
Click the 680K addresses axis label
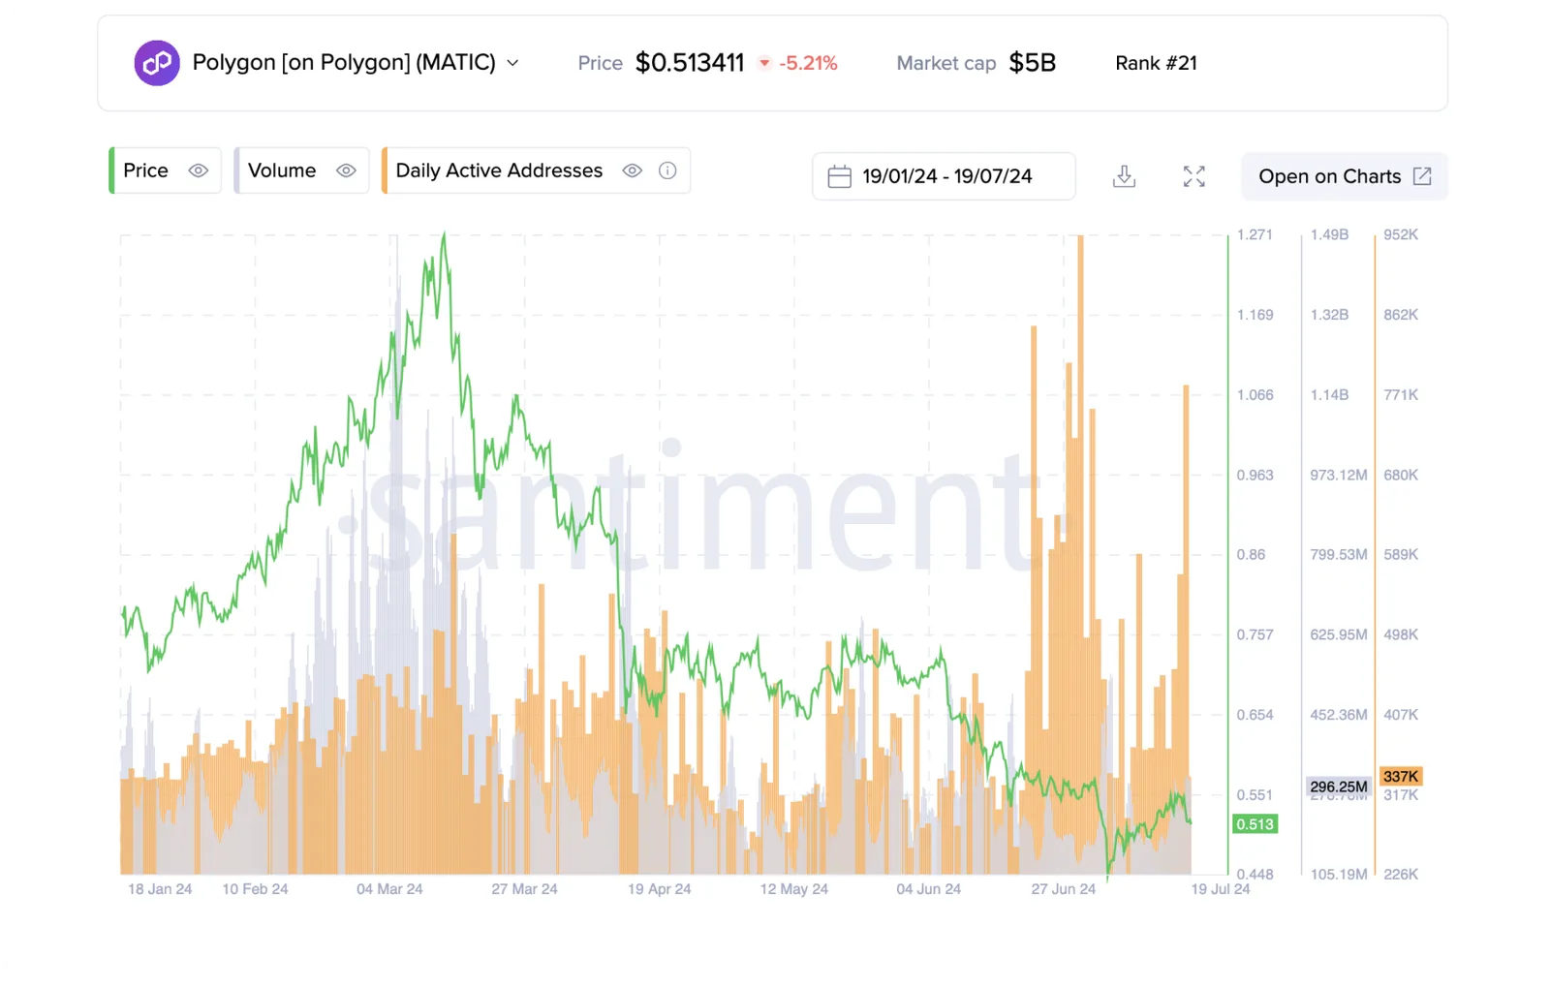pyautogui.click(x=1401, y=475)
